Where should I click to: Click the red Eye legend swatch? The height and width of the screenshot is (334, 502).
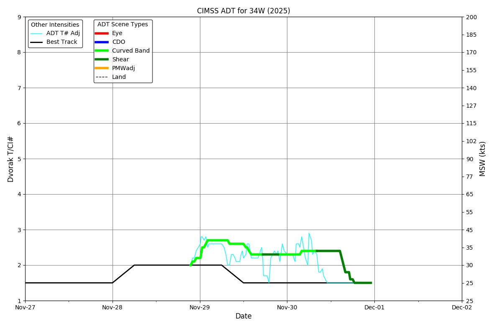[102, 33]
